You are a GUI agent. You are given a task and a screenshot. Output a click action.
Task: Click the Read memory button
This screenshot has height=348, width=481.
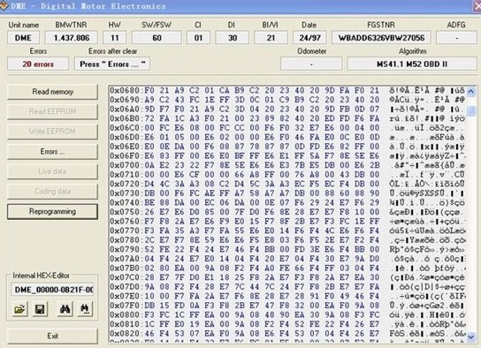point(52,92)
